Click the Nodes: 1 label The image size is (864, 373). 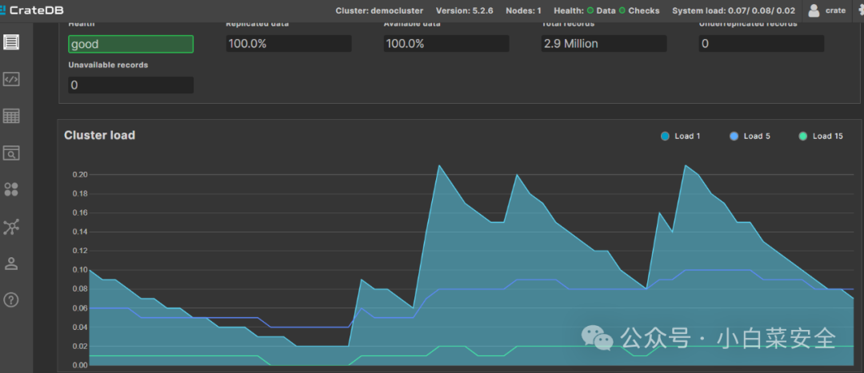pos(523,10)
